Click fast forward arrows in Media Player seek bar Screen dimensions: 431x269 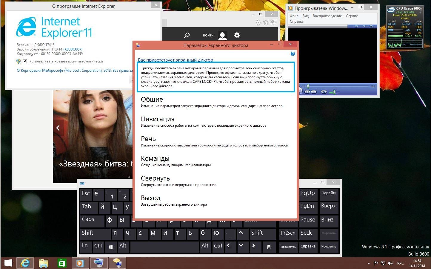(x=373, y=86)
